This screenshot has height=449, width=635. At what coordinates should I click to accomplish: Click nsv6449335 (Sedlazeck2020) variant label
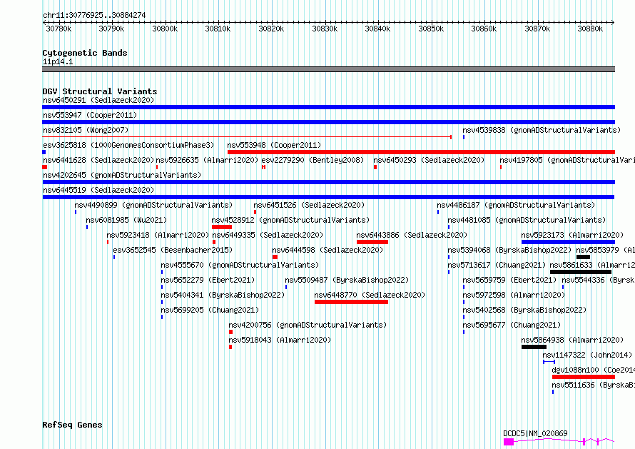point(268,235)
